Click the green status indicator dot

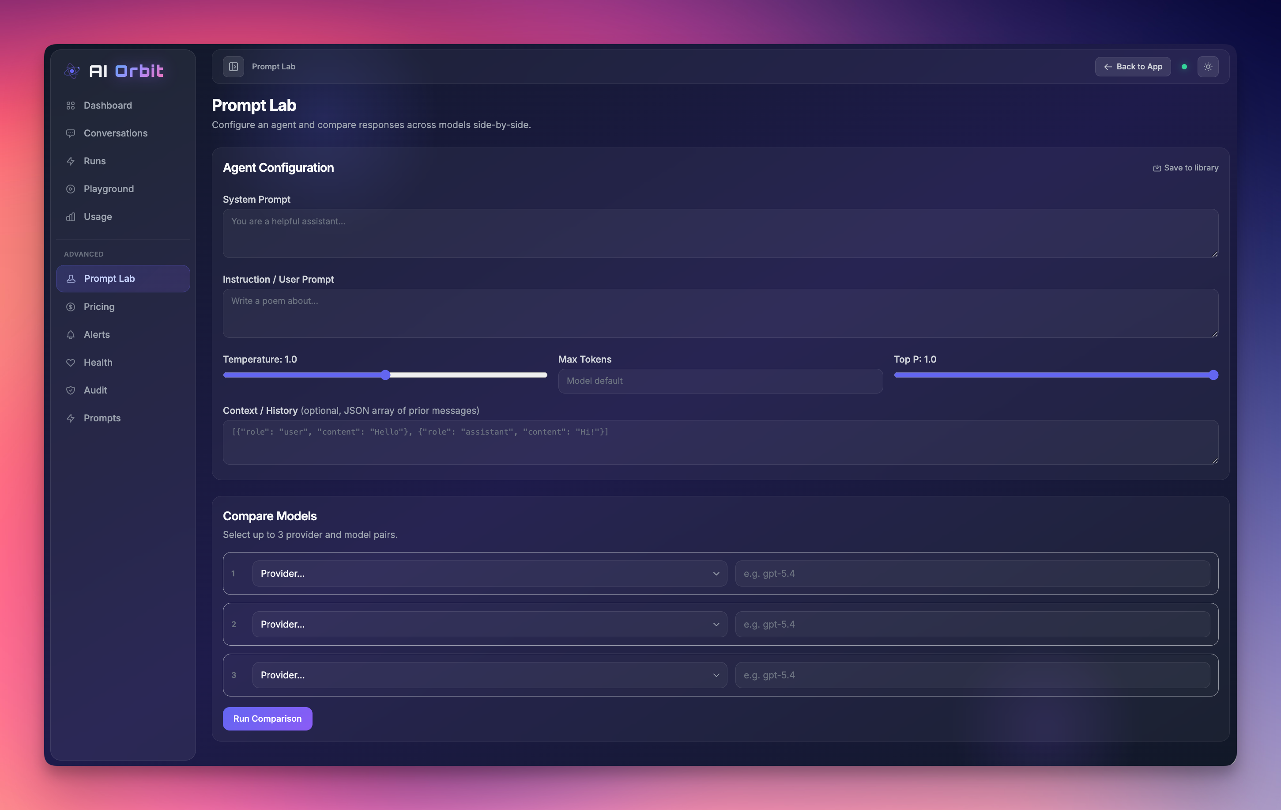click(1184, 67)
